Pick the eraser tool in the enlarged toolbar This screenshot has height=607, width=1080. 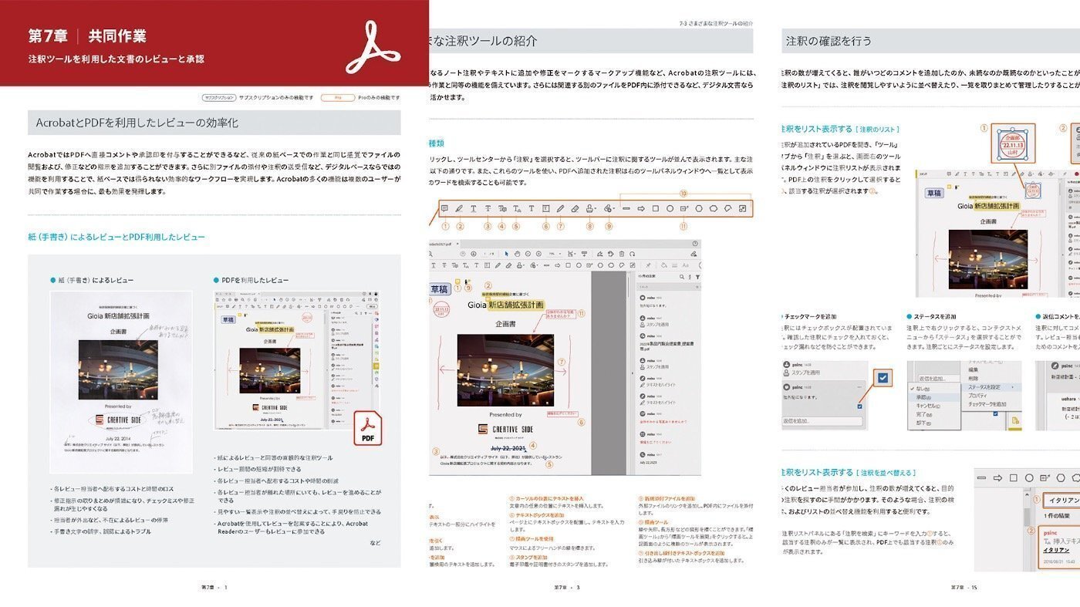[x=575, y=208]
